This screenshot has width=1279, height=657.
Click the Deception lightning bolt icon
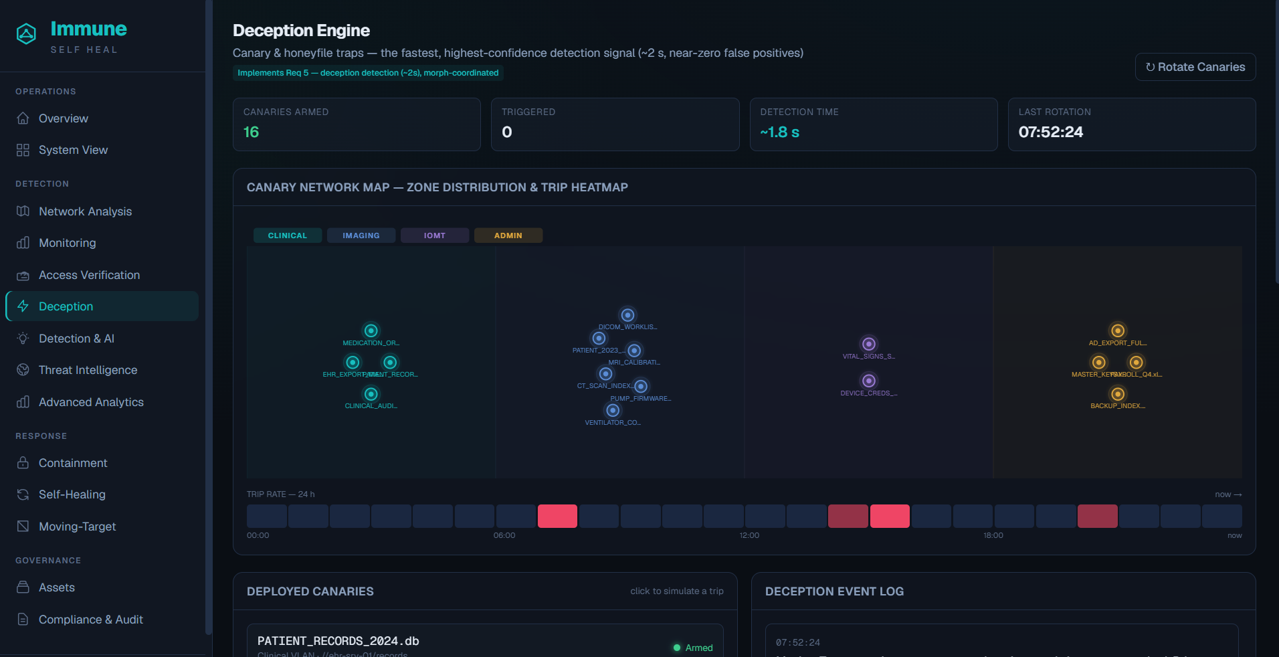pos(23,306)
